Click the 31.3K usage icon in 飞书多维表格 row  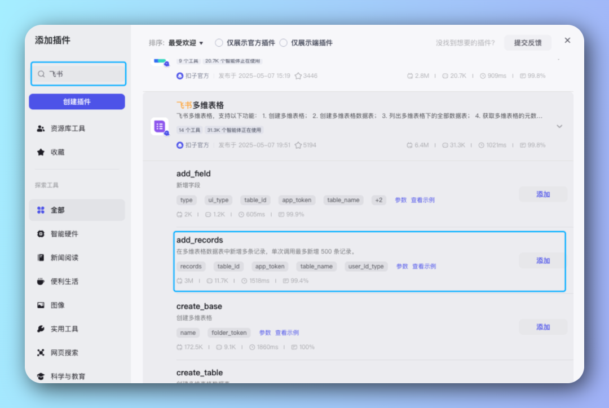tap(445, 145)
